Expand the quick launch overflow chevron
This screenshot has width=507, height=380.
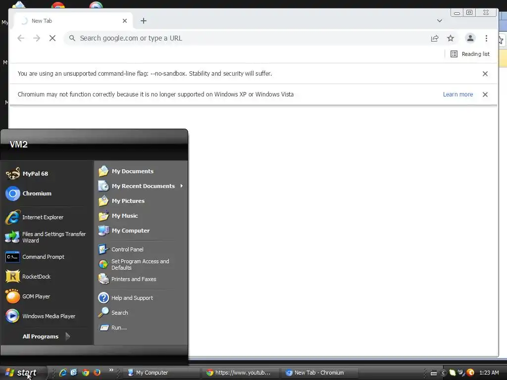[111, 370]
